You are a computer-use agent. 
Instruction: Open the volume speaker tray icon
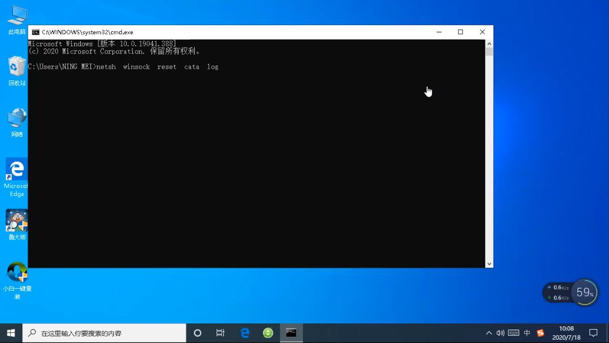click(x=500, y=333)
